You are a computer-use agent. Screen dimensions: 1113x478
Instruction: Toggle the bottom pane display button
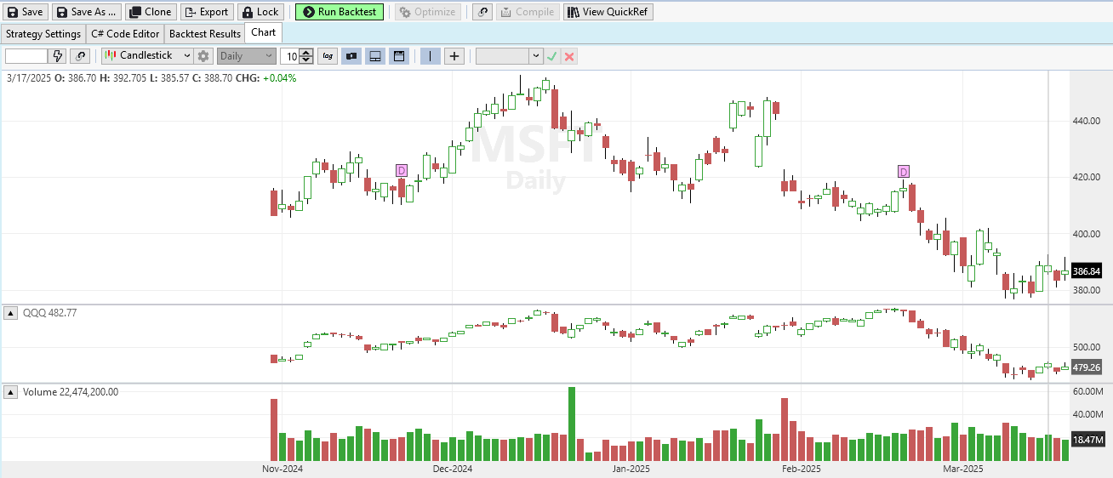[x=374, y=56]
